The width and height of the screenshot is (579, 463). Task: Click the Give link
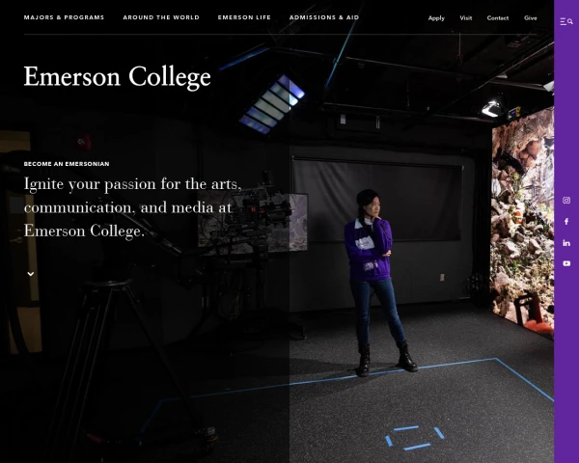pos(530,17)
